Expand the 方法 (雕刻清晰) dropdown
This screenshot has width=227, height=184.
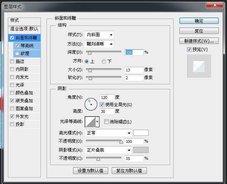click(100, 44)
